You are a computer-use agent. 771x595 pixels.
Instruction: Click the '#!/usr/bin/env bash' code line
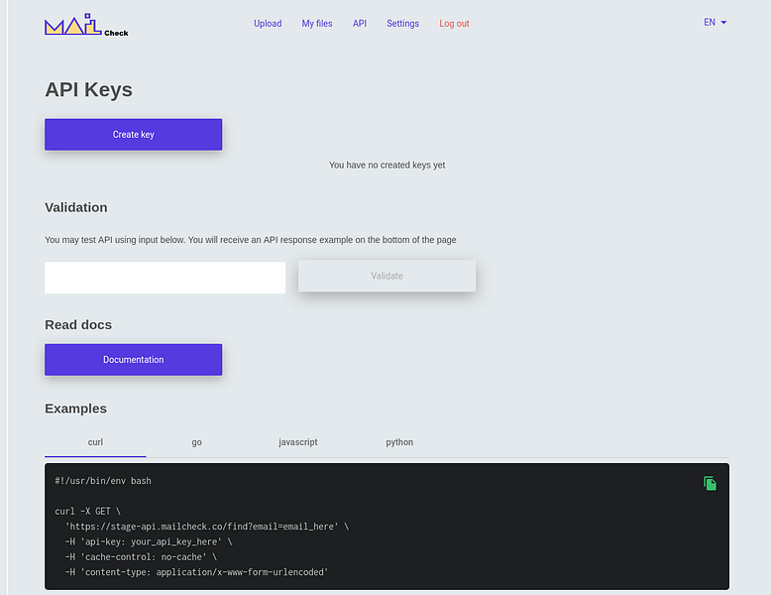click(x=103, y=481)
